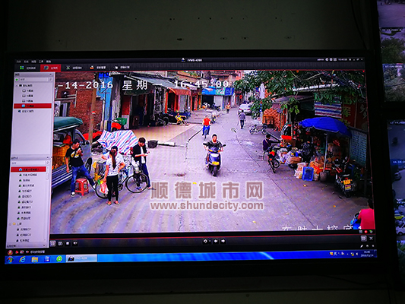Open the remote playback tab with the running figure icon
The image size is (405, 304).
pos(74,68)
